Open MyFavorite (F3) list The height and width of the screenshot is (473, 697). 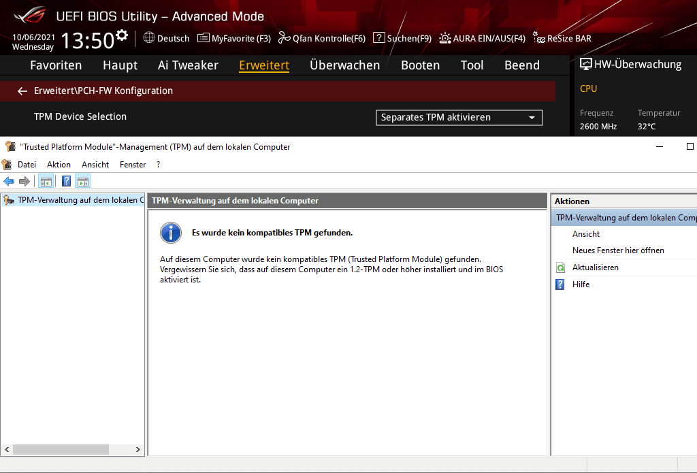234,38
